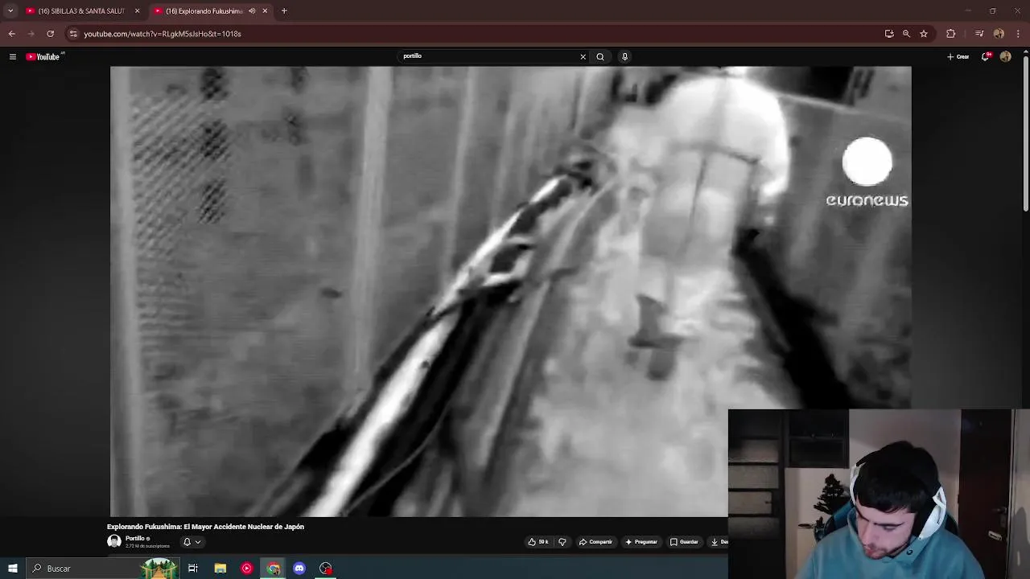
Task: Start voice search with microphone icon
Action: point(624,56)
